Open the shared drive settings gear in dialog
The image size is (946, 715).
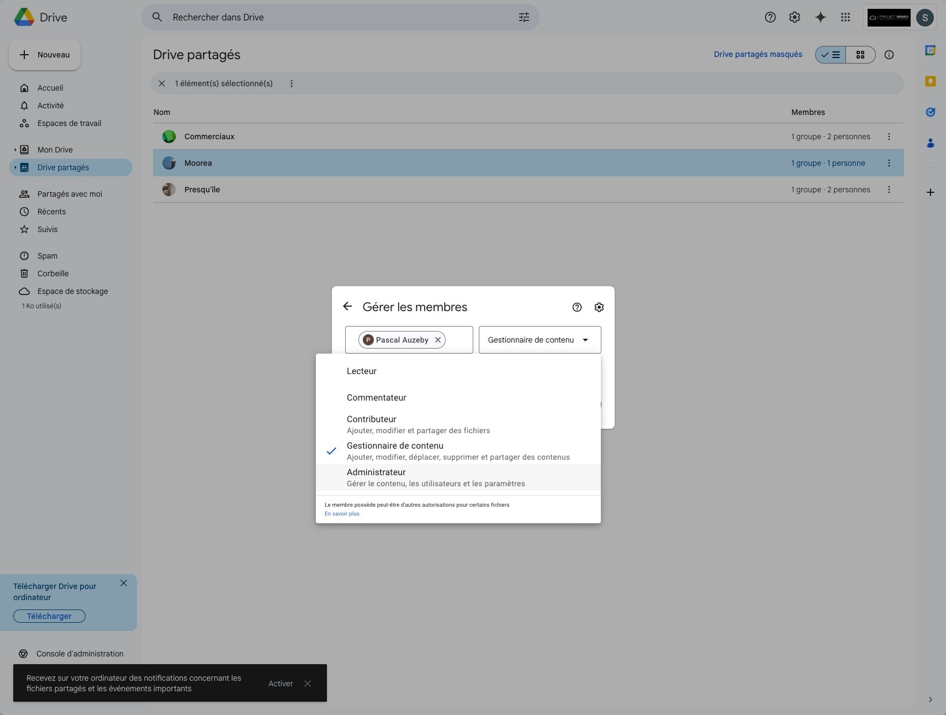599,307
